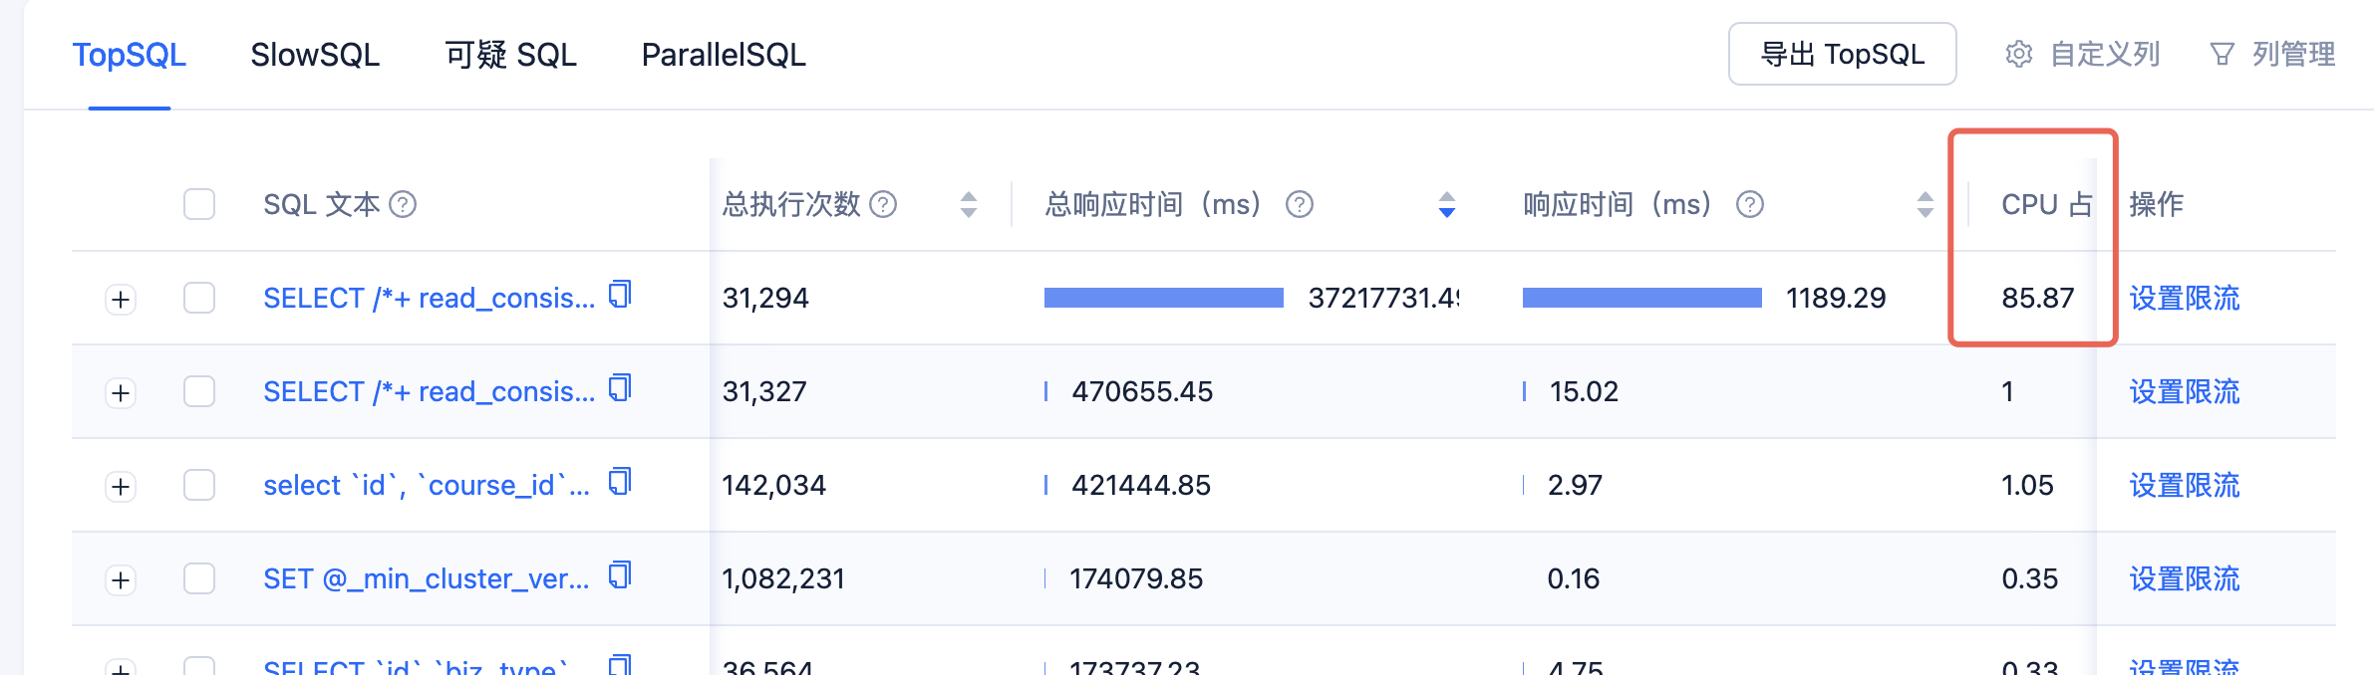Viewport: 2374px width, 675px height.
Task: Select checkbox for SET @_min_cluster_ver row
Action: [x=199, y=578]
